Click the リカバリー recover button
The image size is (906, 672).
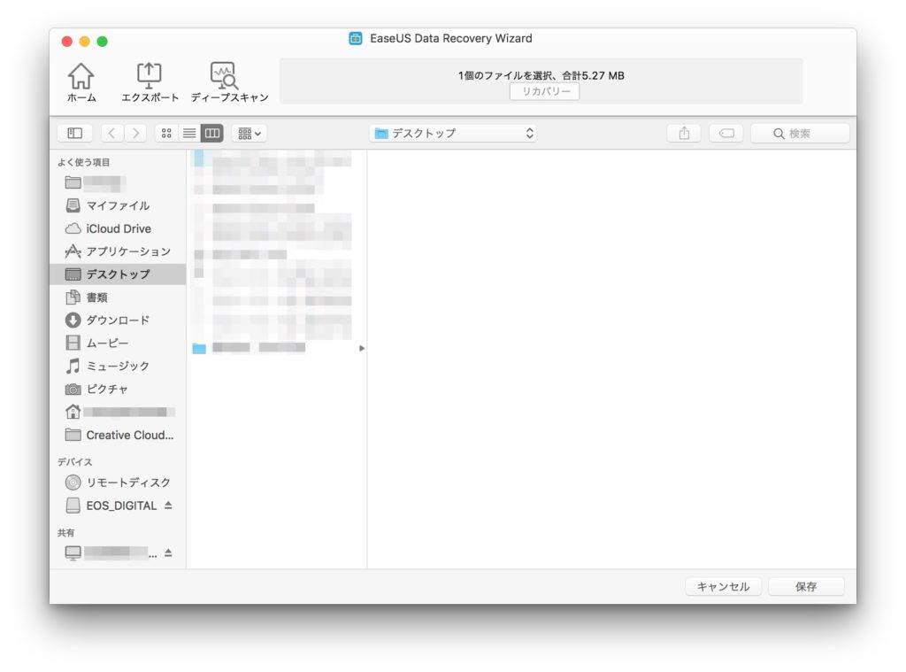click(544, 91)
